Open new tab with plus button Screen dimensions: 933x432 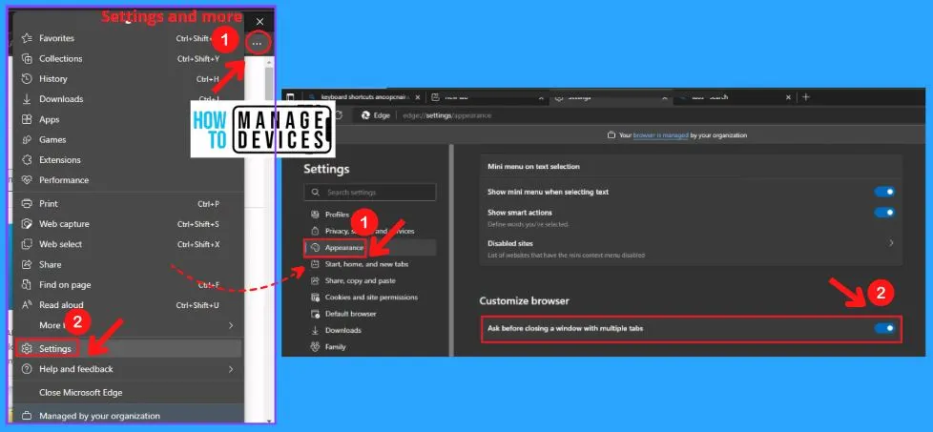(x=806, y=97)
